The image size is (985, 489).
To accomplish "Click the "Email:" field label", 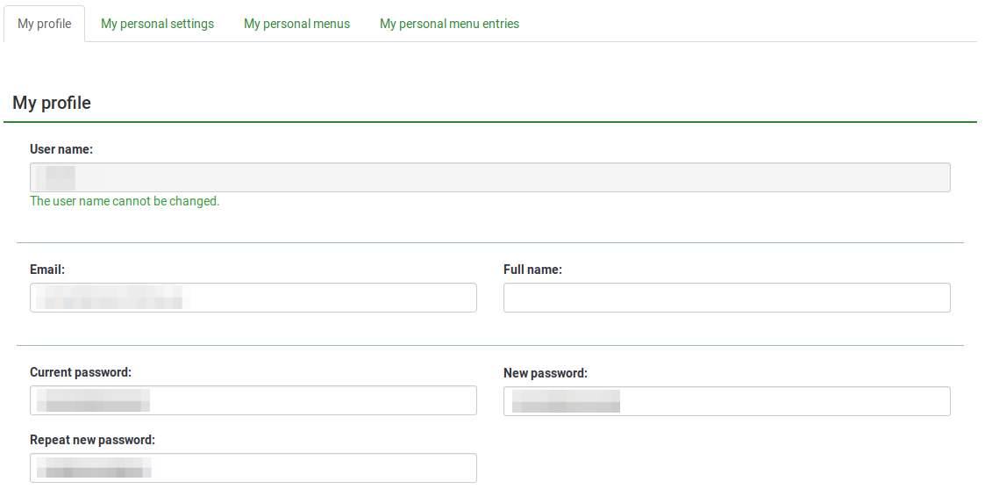I will [x=47, y=270].
